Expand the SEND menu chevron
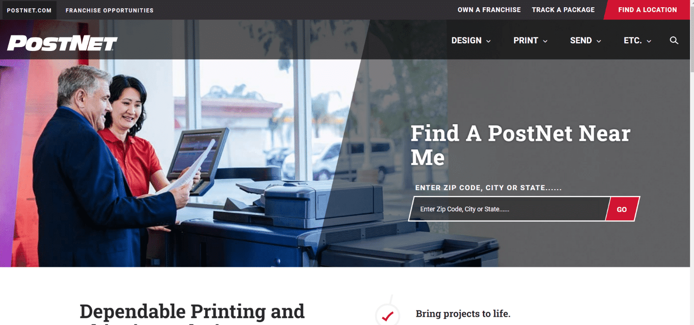Screen dimensions: 694x325 coord(598,41)
